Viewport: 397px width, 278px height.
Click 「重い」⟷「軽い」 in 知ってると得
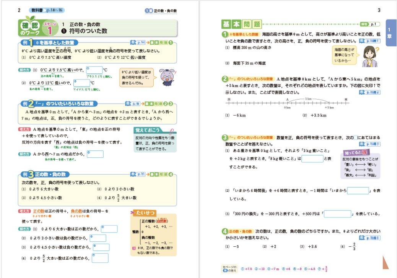[x=360, y=165]
